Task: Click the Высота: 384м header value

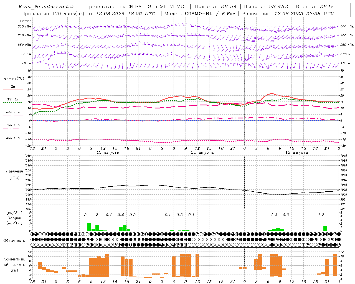Action: 315,7
